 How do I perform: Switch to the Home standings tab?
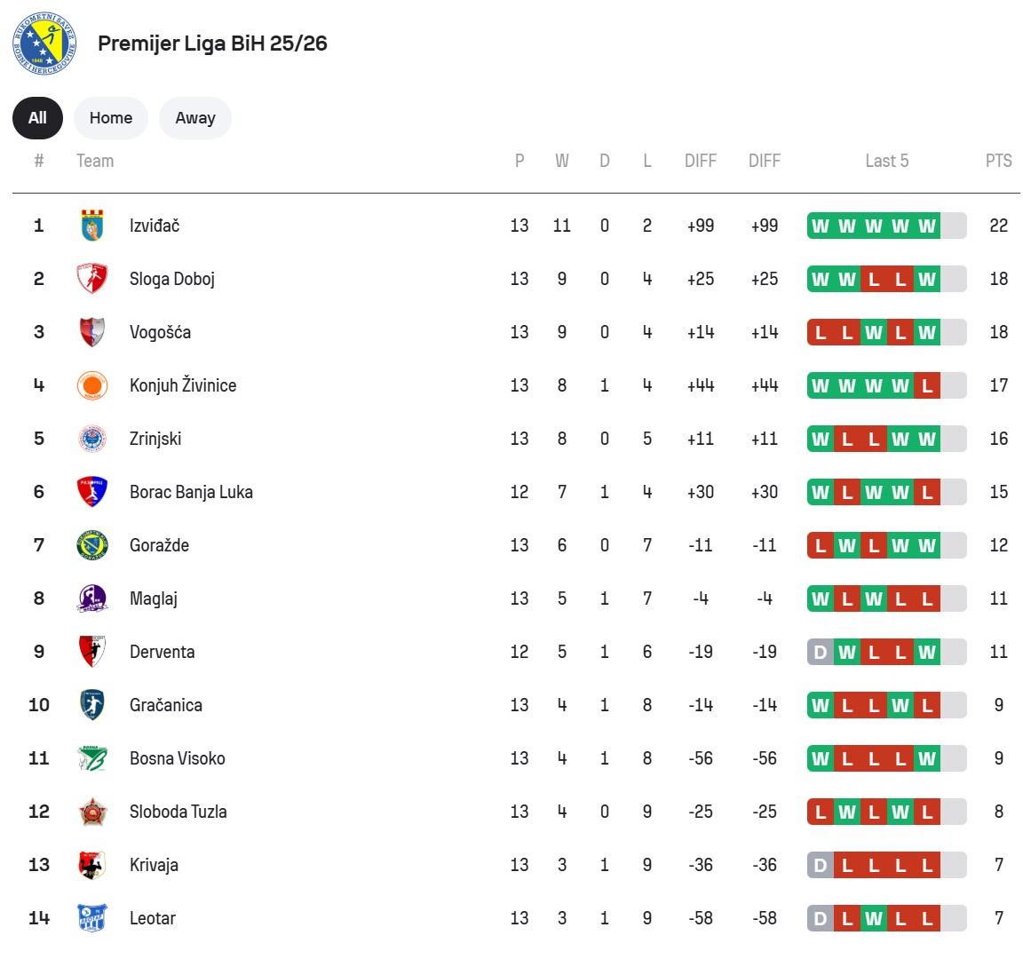111,118
